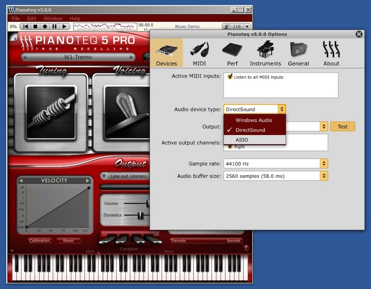This screenshot has height=289, width=371.
Task: Open the Voicing panel hammer icon
Action: [x=127, y=113]
